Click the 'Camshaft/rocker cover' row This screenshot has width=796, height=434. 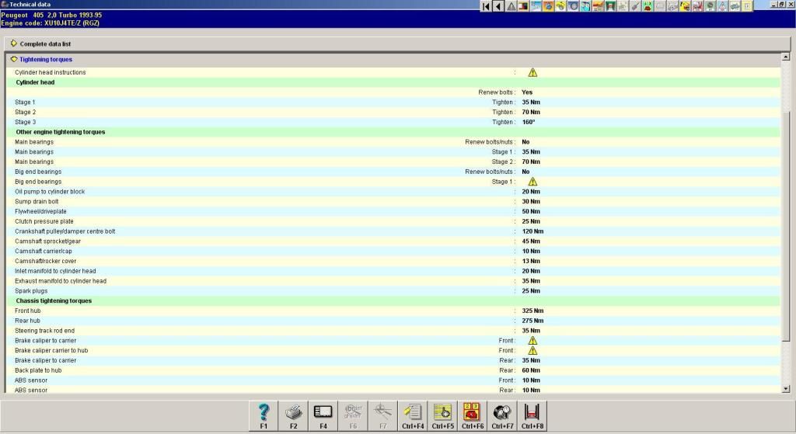393,261
